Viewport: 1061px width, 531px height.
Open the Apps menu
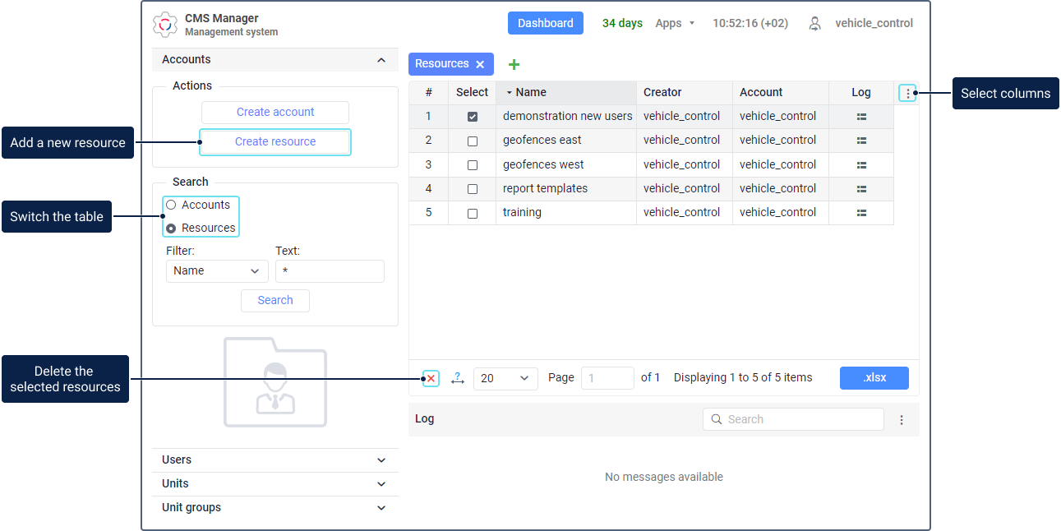pyautogui.click(x=675, y=24)
